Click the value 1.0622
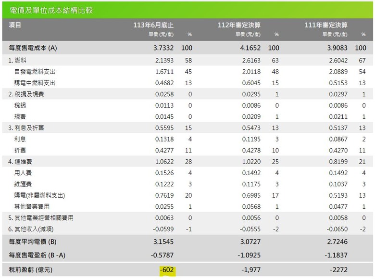The image size is (375, 280). coord(164,162)
